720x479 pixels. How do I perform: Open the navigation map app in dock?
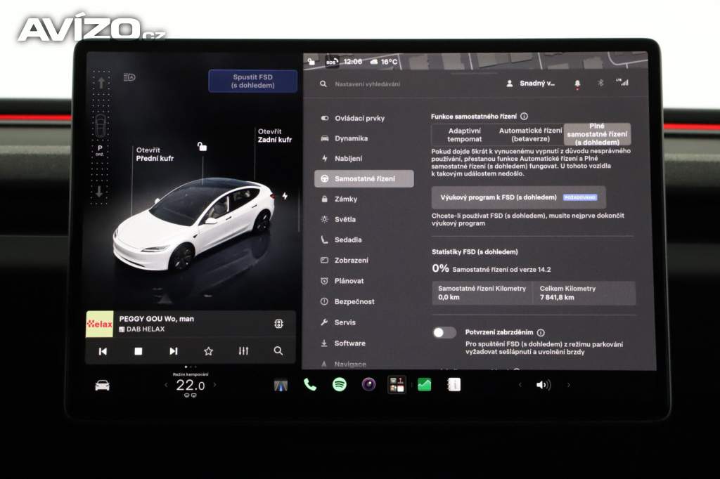281,386
